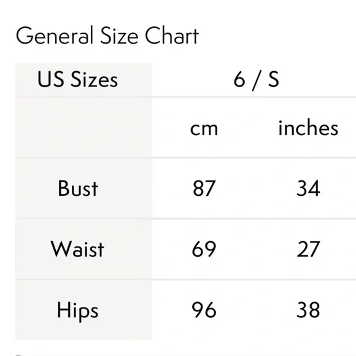Select the Waist value 69 in cm
This screenshot has width=356, height=356.
click(x=204, y=249)
